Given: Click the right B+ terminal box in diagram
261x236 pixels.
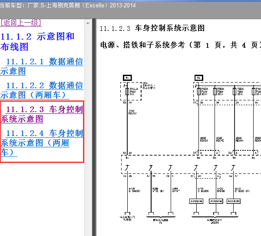Looking at the screenshot, I should [x=199, y=78].
